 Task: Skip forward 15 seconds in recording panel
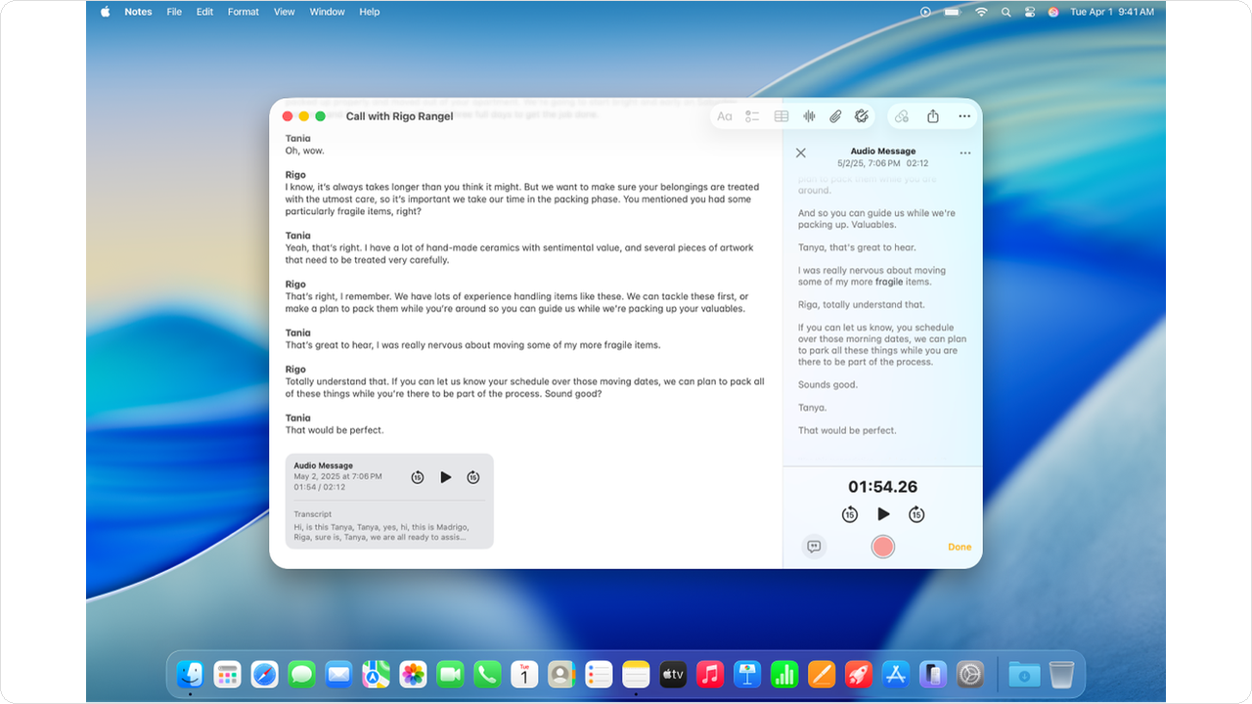(x=917, y=514)
